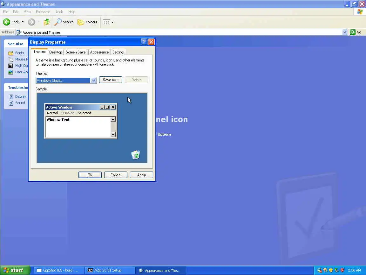366x275 pixels.
Task: Open the Tools menu
Action: tap(59, 12)
